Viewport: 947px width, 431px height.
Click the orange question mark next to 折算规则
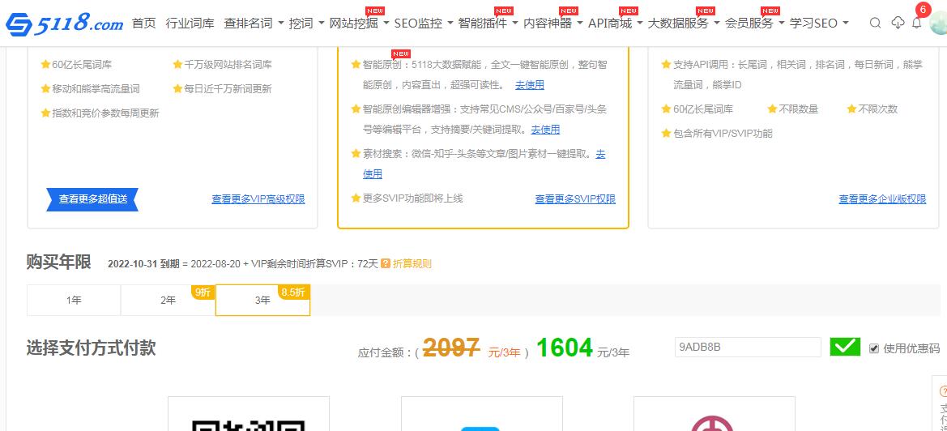pyautogui.click(x=386, y=264)
